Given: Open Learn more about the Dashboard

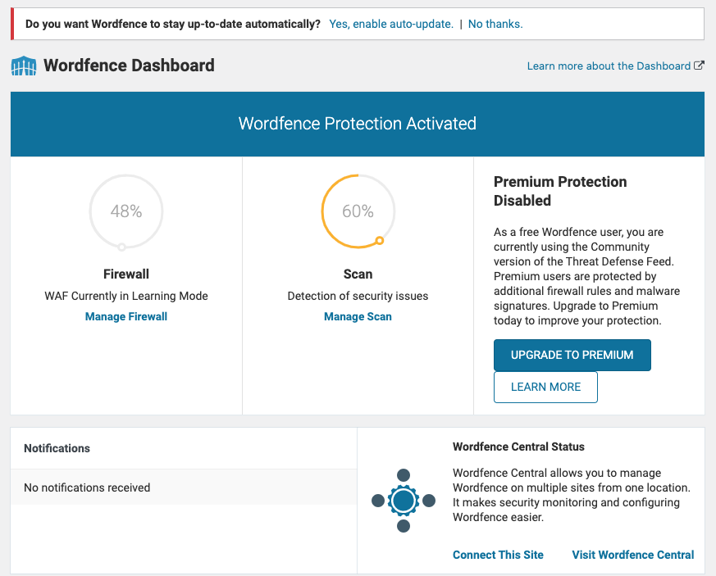Looking at the screenshot, I should pyautogui.click(x=609, y=66).
